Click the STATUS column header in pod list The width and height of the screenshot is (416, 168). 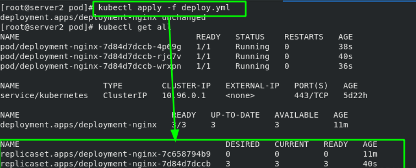(250, 37)
